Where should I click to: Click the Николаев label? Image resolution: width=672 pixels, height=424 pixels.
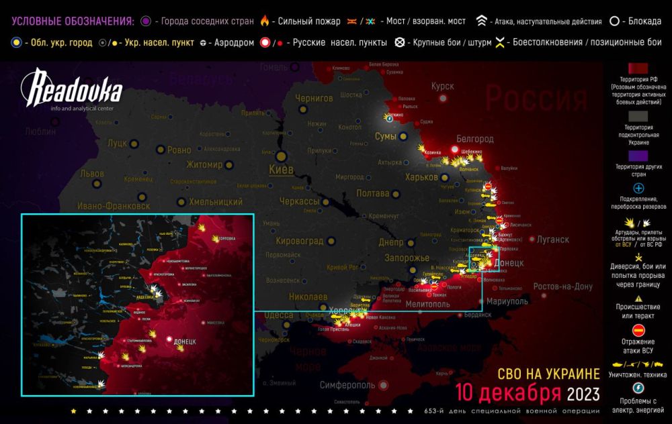coord(308,297)
